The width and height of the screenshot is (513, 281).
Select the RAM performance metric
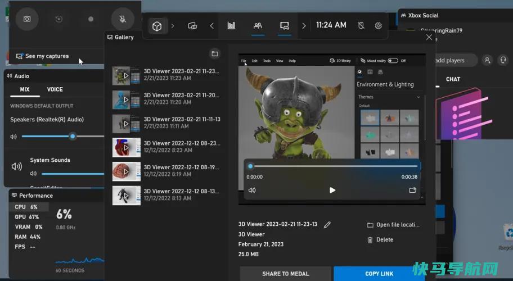(x=29, y=237)
